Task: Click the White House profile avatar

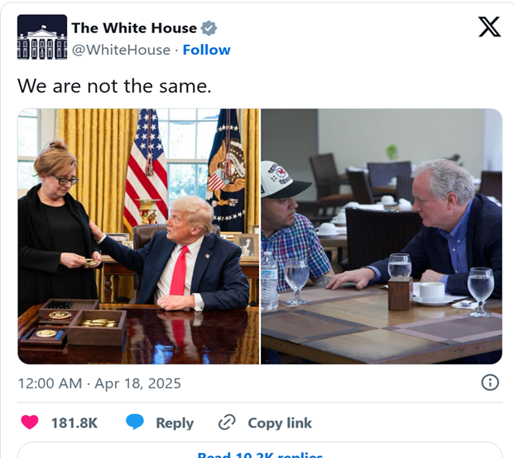Action: pos(42,37)
